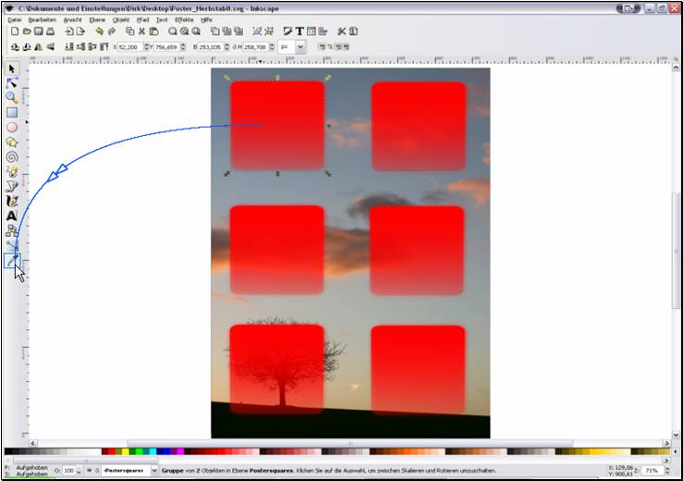
Task: Open the Postersquares layer dropdown
Action: pyautogui.click(x=130, y=471)
